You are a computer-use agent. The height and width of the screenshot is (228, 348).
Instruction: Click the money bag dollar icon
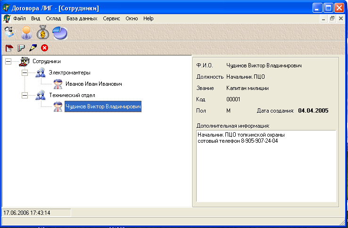point(43,33)
